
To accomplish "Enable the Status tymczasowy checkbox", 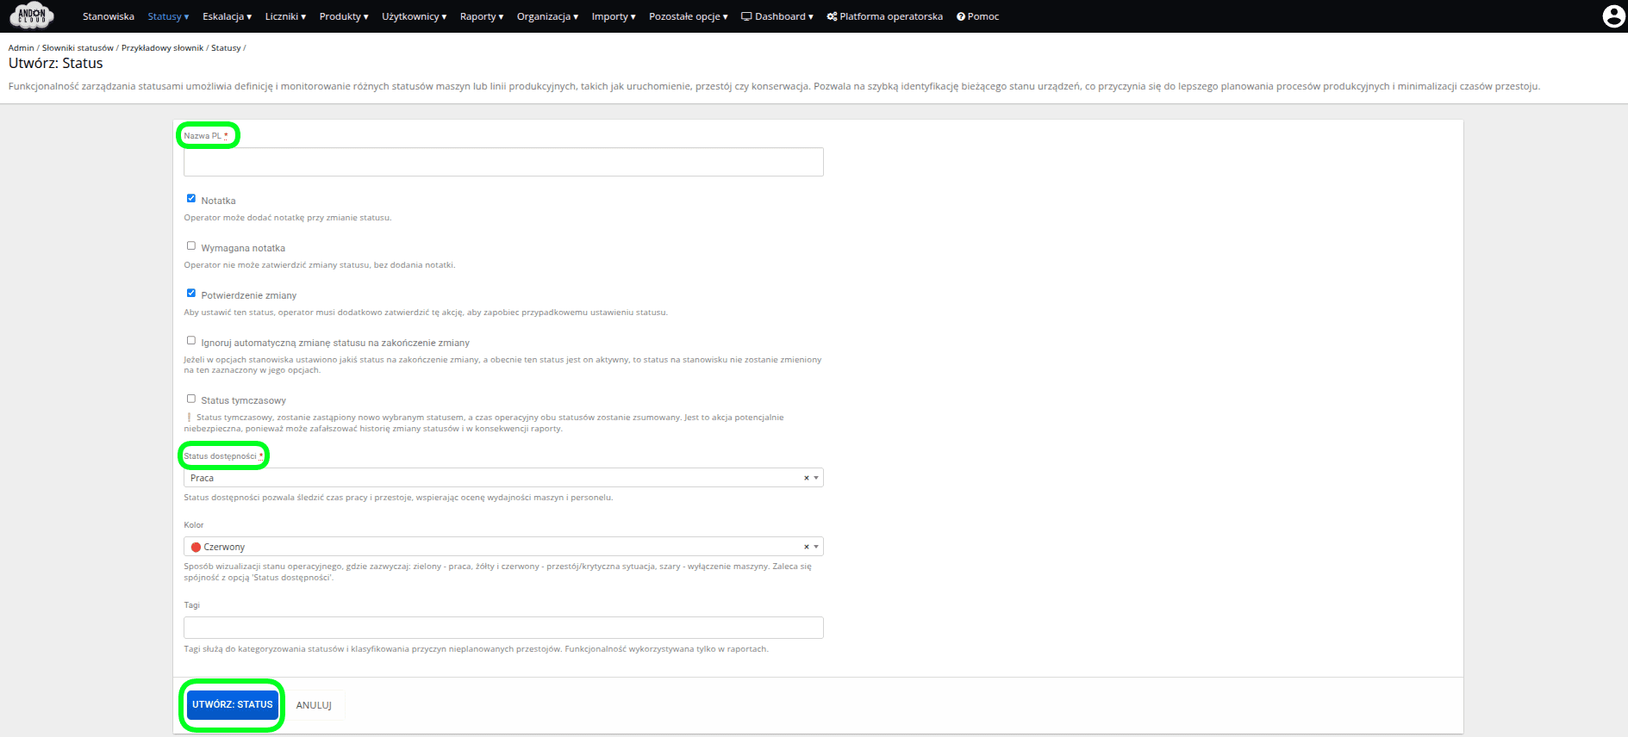I will [x=191, y=399].
